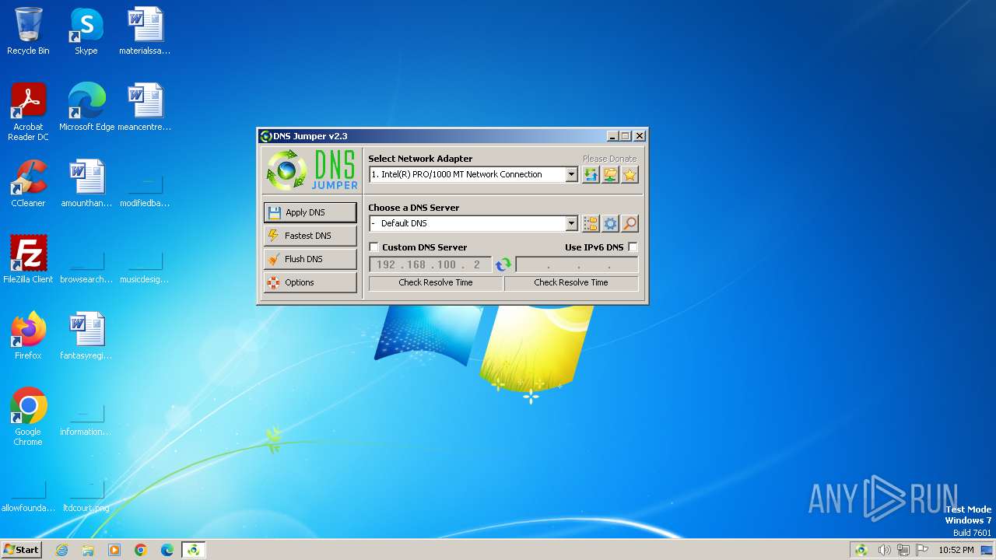Select the CCleaner desktop shortcut
Viewport: 996px width, 560px height.
tap(28, 184)
